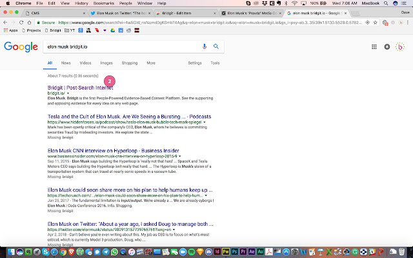413x258 pixels.
Task: Expand dropdown arrow beside hiddenforces.io URL
Action: (205, 122)
